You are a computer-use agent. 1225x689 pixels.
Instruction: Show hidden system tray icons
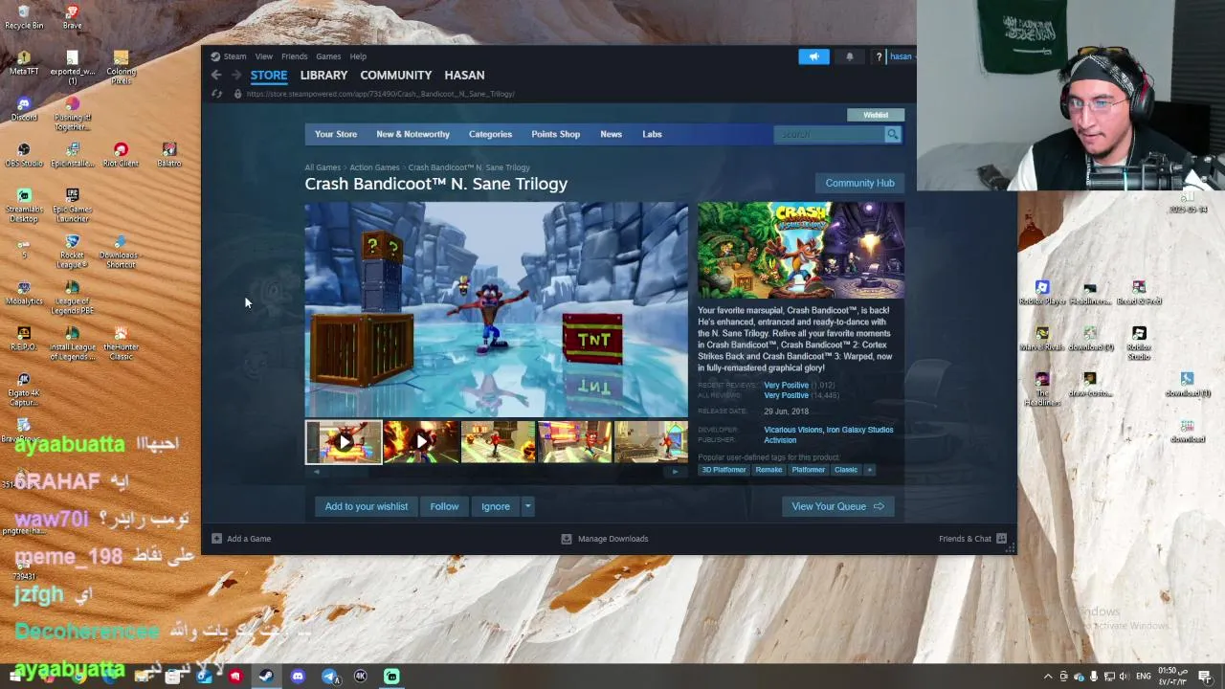[1048, 677]
